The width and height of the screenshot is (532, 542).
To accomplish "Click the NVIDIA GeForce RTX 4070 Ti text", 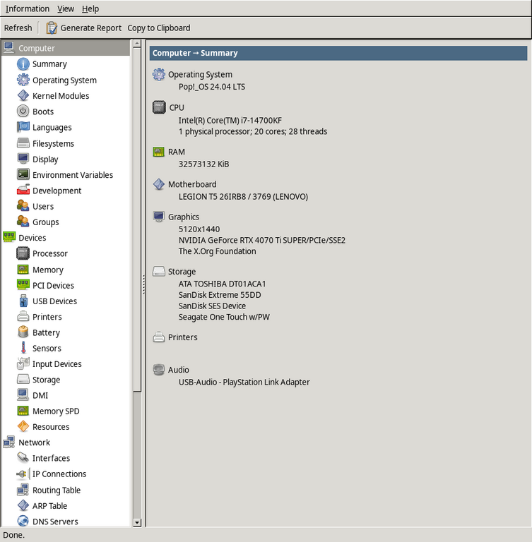I will click(262, 240).
